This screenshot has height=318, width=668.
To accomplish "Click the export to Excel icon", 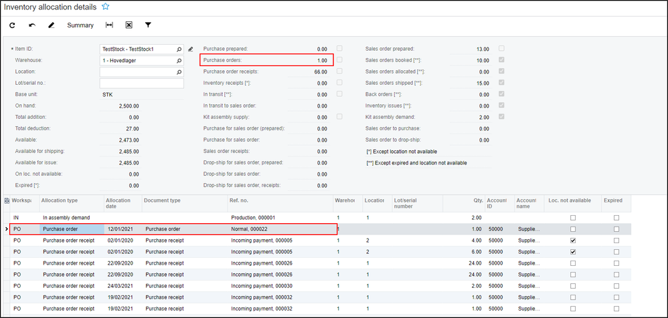I will [x=129, y=25].
